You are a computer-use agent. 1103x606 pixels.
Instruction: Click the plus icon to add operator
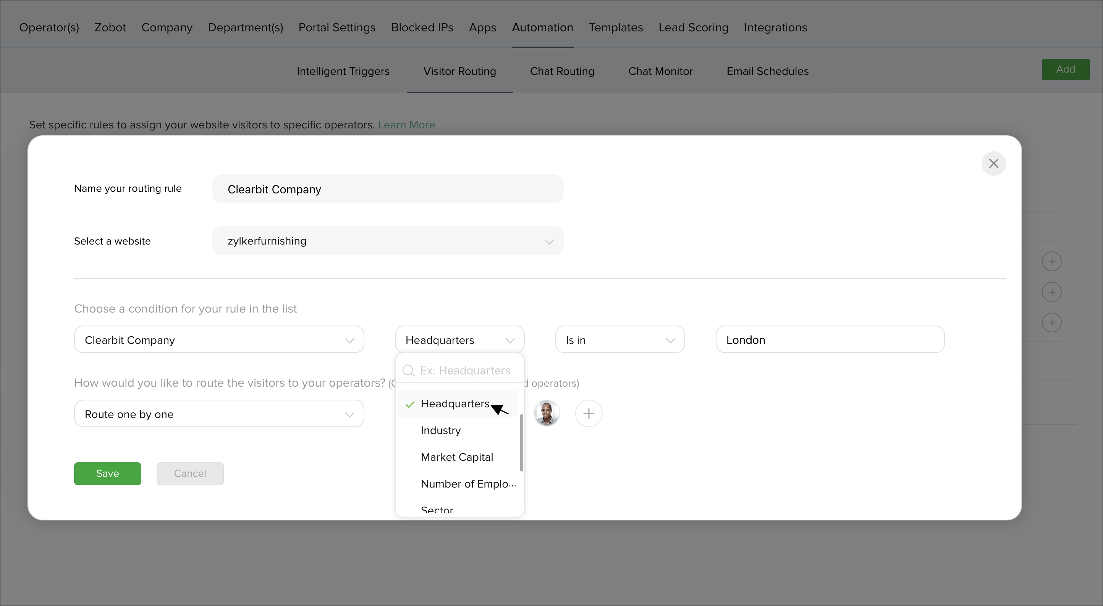pos(588,413)
